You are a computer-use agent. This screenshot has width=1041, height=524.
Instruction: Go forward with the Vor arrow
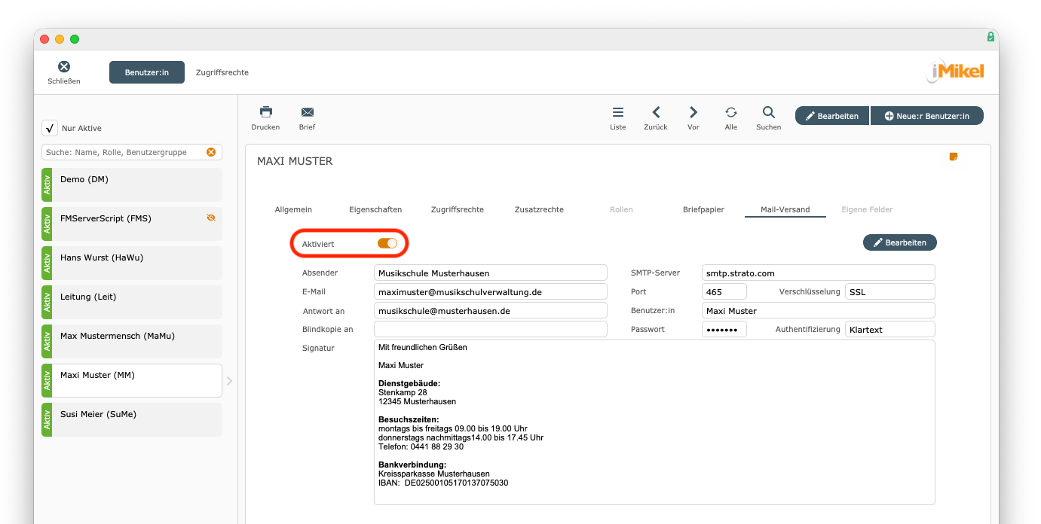(693, 112)
